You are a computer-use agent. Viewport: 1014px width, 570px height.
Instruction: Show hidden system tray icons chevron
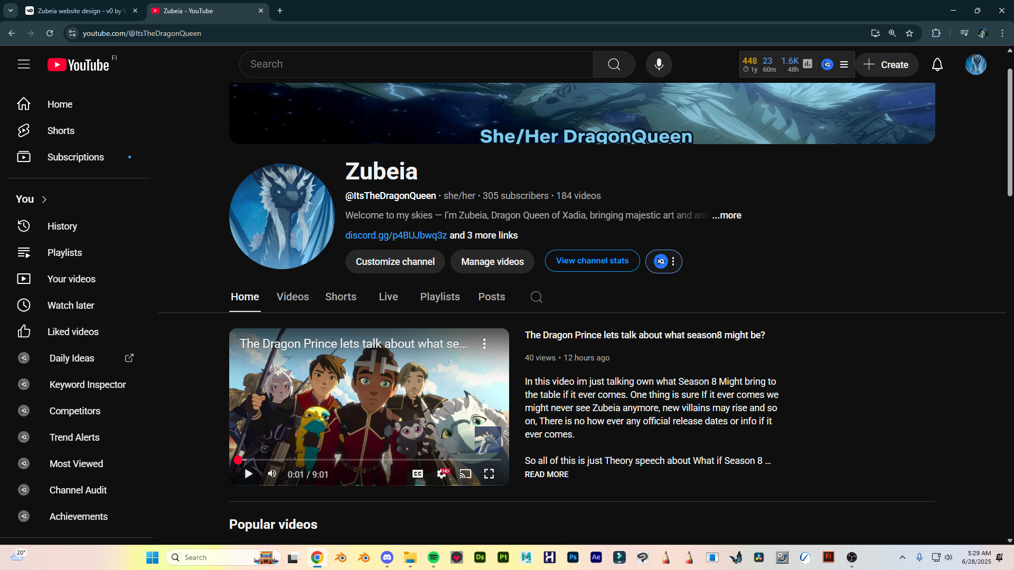902,557
